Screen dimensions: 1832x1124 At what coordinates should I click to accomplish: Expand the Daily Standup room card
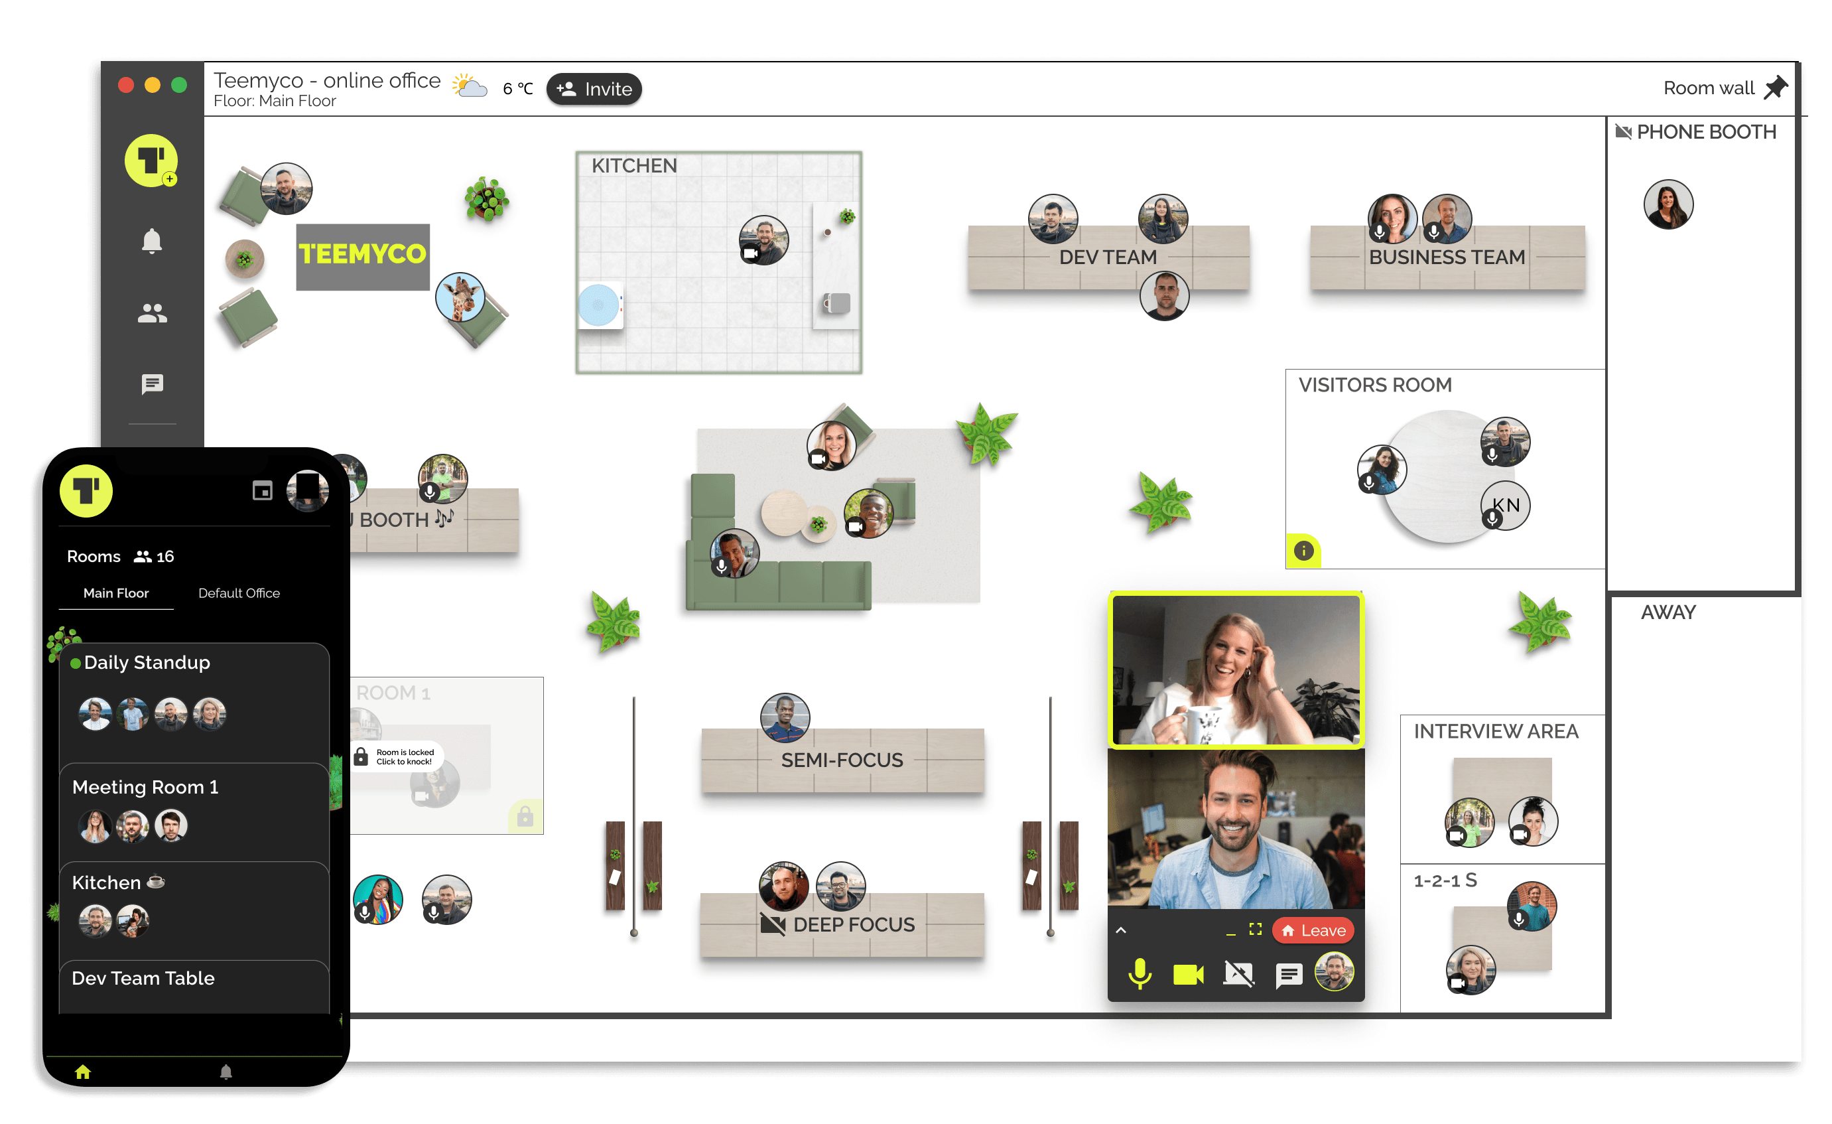coord(147,662)
